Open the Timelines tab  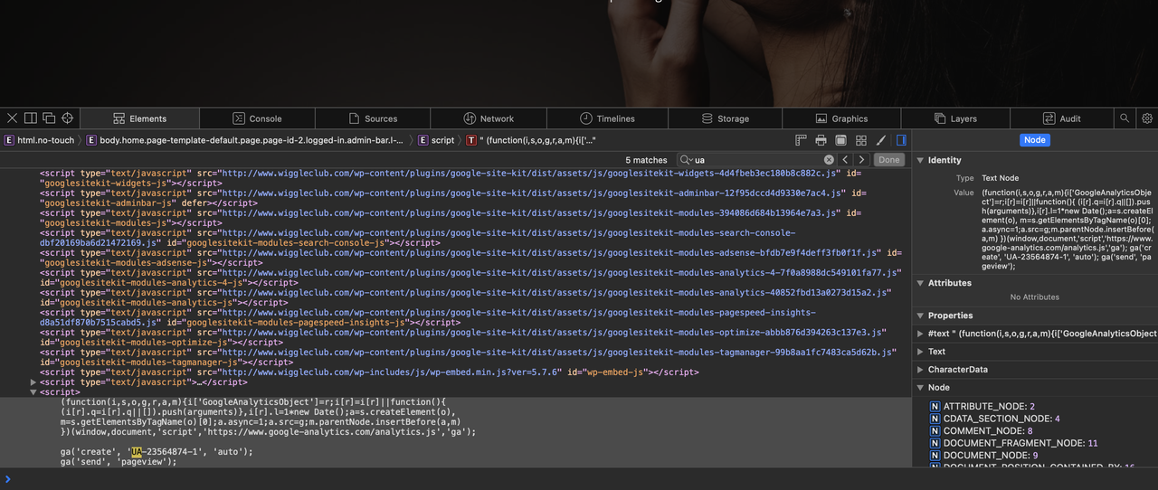pyautogui.click(x=607, y=118)
